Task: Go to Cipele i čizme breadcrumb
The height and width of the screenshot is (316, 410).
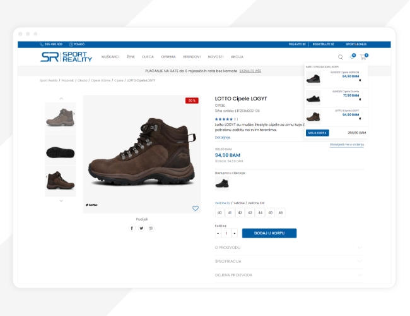Action: [x=101, y=80]
